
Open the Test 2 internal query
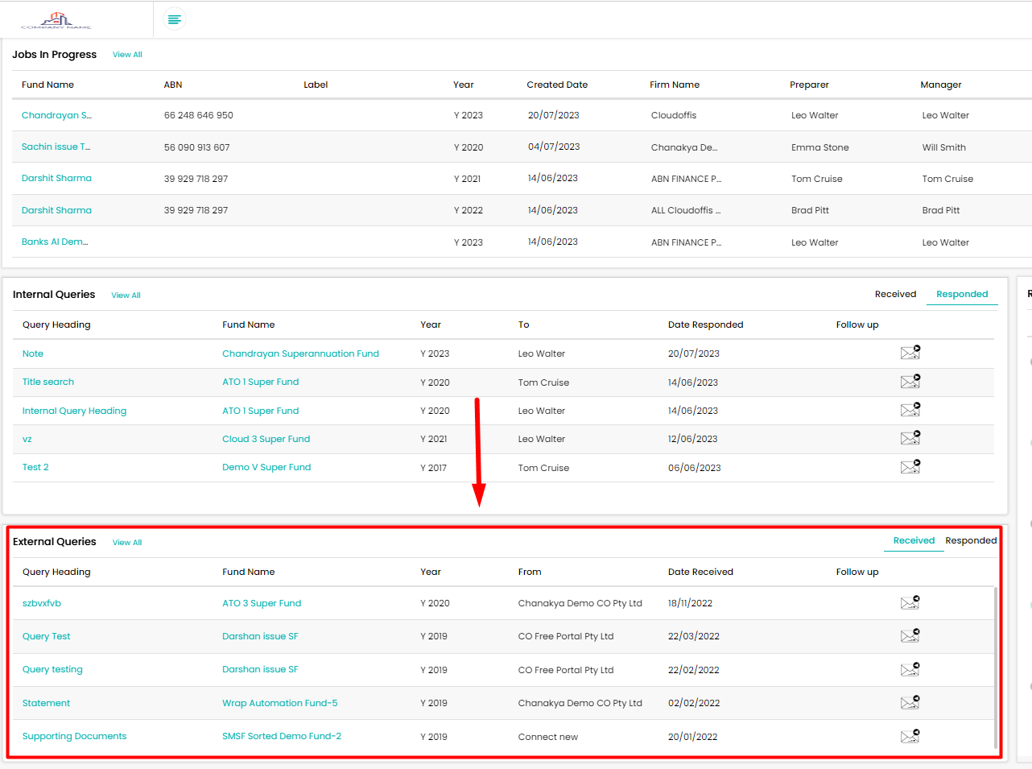pos(35,467)
